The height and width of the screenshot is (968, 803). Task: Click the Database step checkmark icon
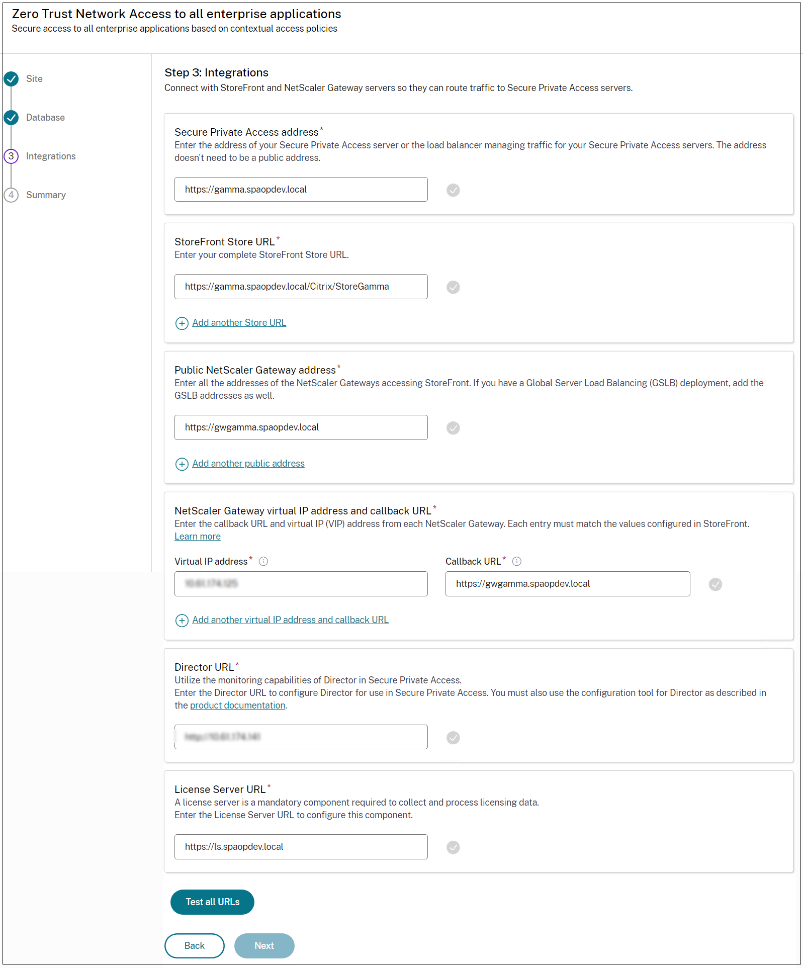click(x=11, y=118)
